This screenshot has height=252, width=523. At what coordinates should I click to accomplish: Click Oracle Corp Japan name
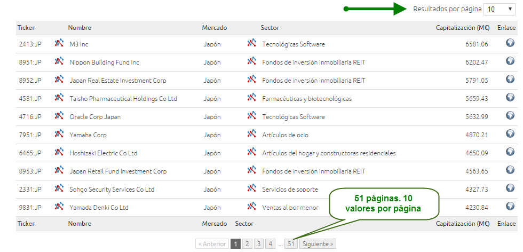coord(95,117)
